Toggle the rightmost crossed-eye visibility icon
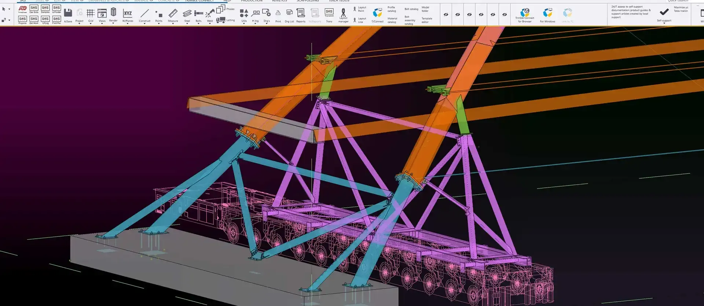Viewport: 704px width, 306px height. click(x=505, y=15)
